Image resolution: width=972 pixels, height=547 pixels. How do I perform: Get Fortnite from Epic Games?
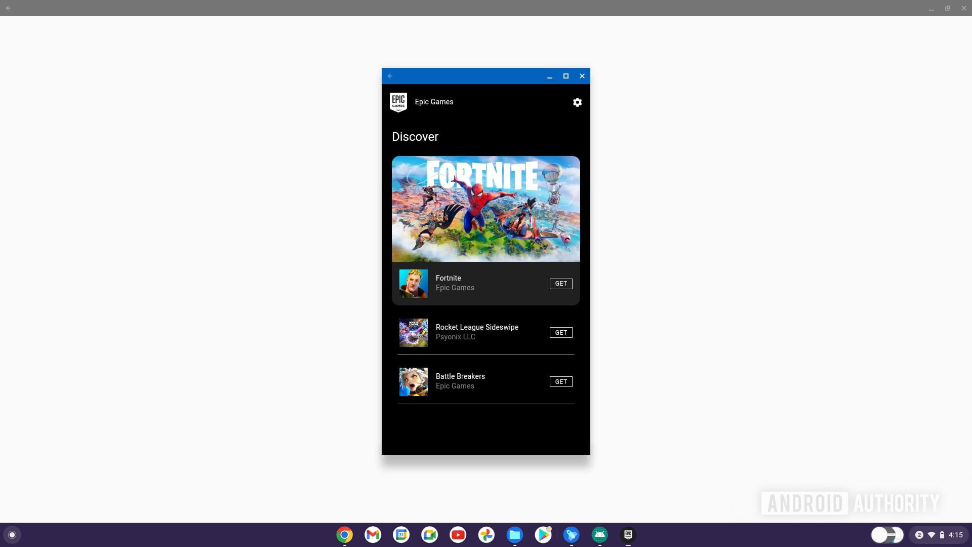click(561, 284)
